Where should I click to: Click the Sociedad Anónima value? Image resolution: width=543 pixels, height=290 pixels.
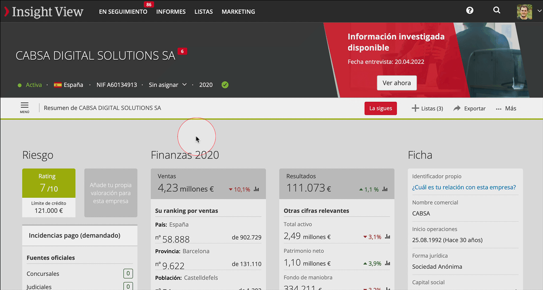(437, 266)
